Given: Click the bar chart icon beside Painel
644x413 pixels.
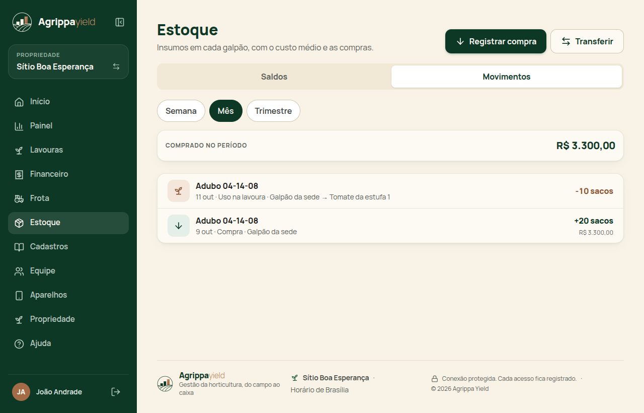Looking at the screenshot, I should pyautogui.click(x=19, y=126).
